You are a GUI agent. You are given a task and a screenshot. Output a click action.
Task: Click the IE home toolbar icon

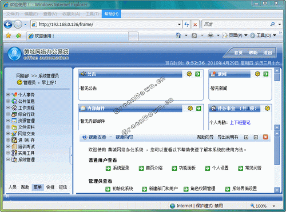coord(178,35)
